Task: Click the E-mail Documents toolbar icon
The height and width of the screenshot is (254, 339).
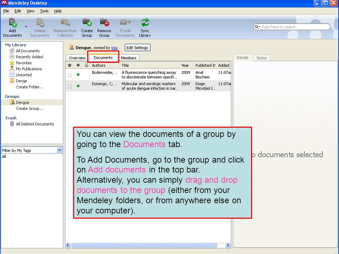Action: [125, 22]
